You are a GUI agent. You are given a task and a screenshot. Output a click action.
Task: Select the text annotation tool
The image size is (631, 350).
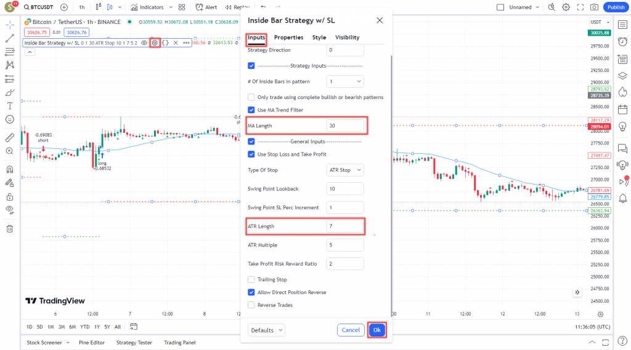pyautogui.click(x=10, y=106)
